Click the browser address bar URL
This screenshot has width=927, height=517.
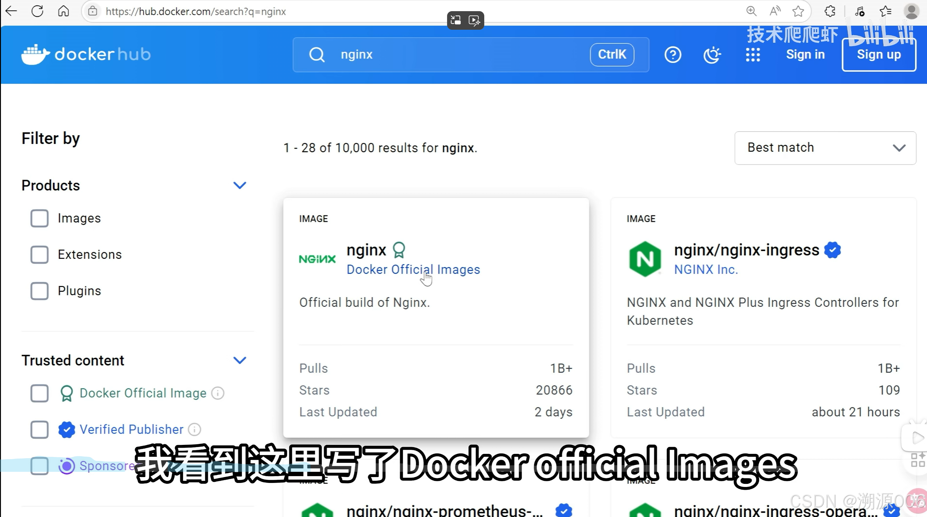(x=196, y=11)
